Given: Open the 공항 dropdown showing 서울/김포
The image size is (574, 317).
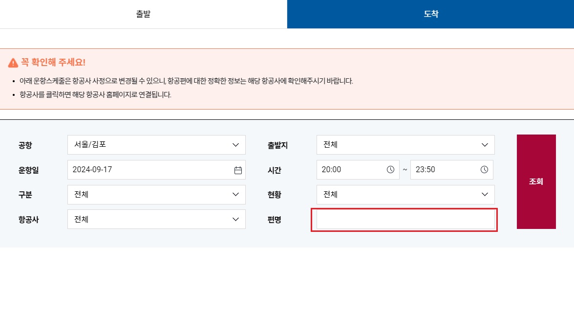Looking at the screenshot, I should [x=156, y=144].
